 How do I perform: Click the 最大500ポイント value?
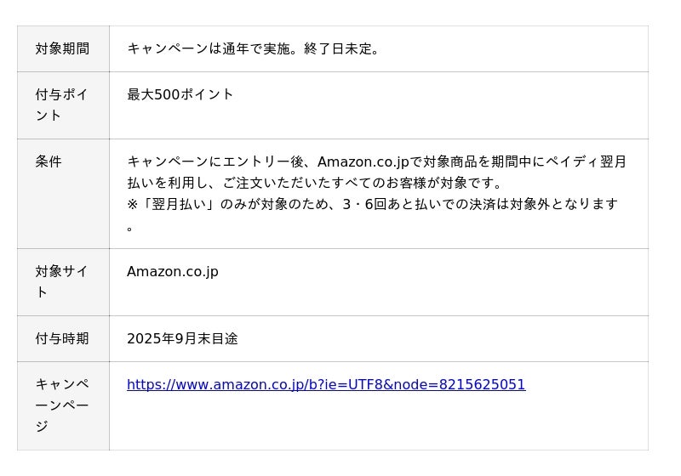(180, 95)
